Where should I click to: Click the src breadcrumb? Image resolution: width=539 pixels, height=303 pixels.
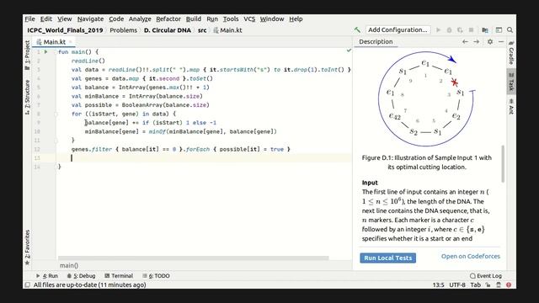(x=202, y=30)
